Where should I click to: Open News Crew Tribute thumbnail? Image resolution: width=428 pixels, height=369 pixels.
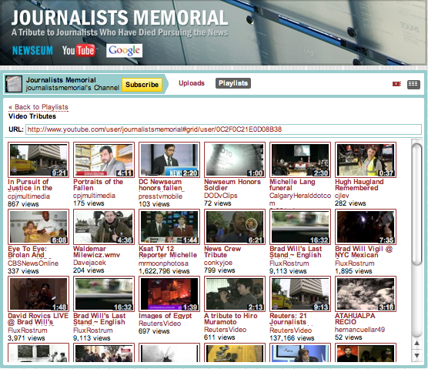[x=235, y=227]
